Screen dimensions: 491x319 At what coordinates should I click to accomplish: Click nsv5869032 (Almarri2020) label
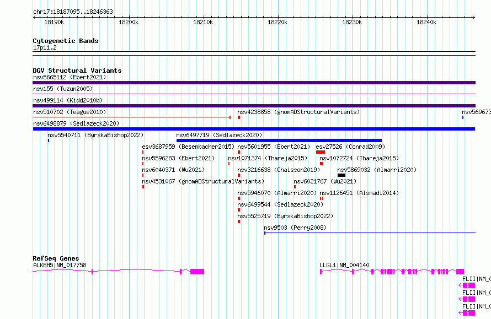[377, 170]
